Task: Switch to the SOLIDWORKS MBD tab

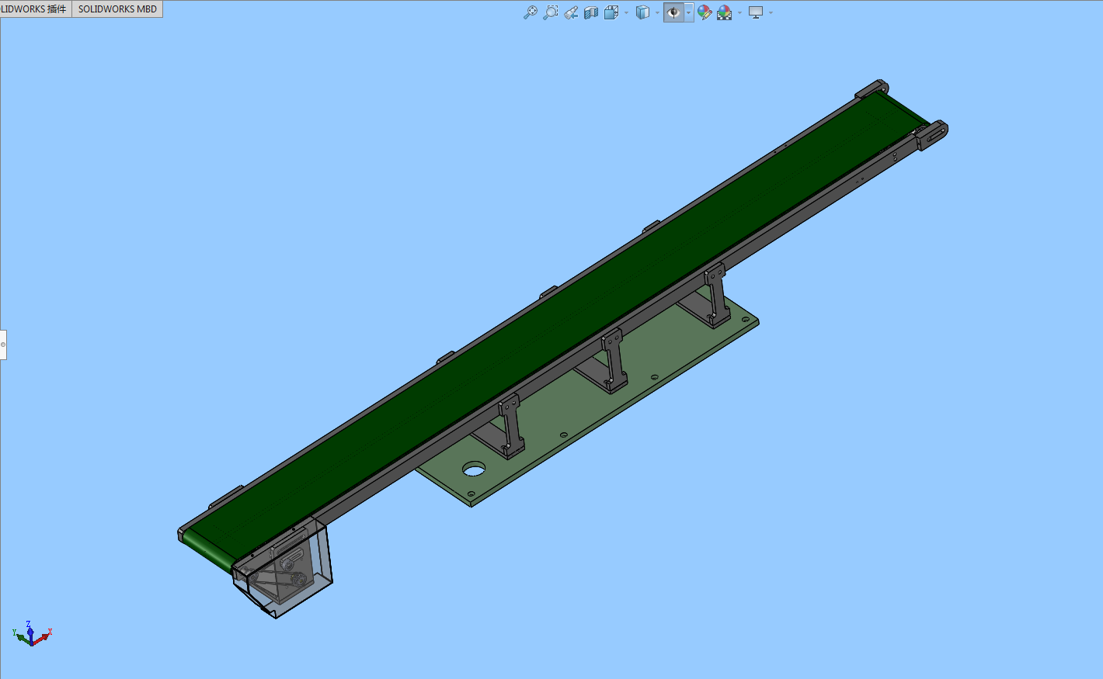Action: [117, 9]
